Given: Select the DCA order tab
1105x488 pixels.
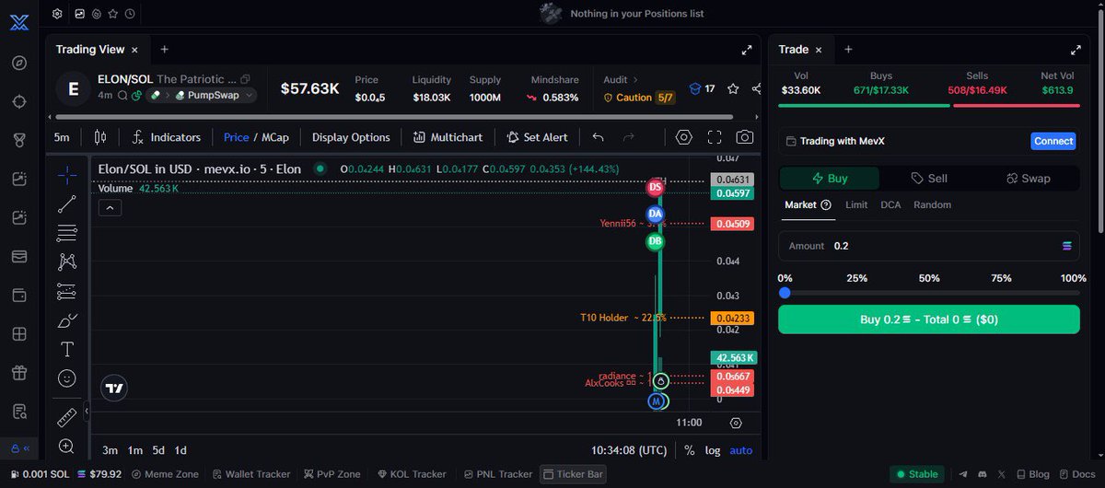Looking at the screenshot, I should tap(890, 204).
